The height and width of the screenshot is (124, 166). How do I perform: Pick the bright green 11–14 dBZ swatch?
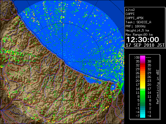(143, 92)
